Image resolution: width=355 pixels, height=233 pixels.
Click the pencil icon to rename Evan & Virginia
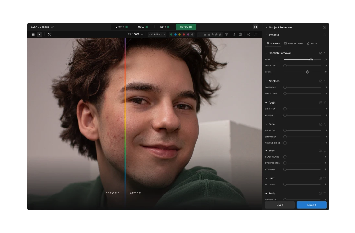tap(52, 27)
